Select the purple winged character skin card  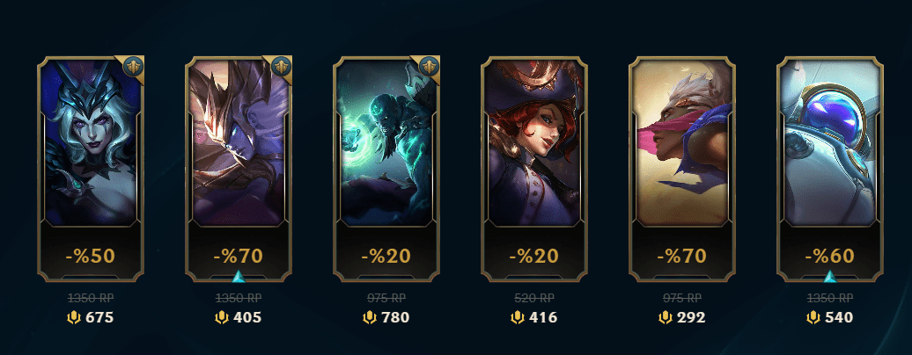point(239,169)
